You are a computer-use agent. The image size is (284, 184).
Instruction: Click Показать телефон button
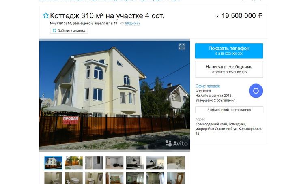(229, 51)
